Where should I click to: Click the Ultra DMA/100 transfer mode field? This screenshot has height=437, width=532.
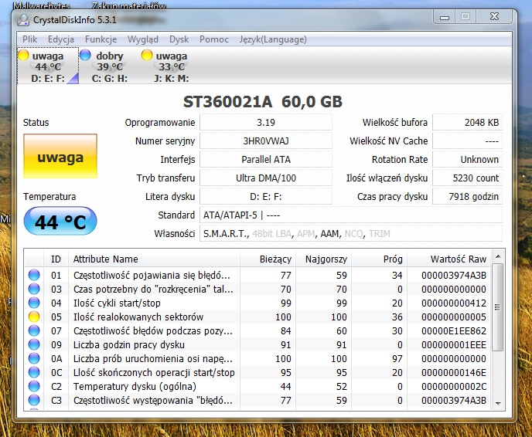point(266,178)
